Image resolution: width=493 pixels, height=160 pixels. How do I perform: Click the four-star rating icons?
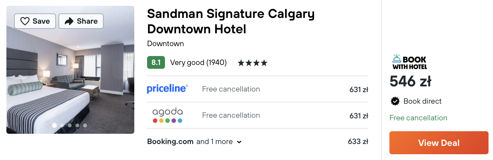click(252, 63)
